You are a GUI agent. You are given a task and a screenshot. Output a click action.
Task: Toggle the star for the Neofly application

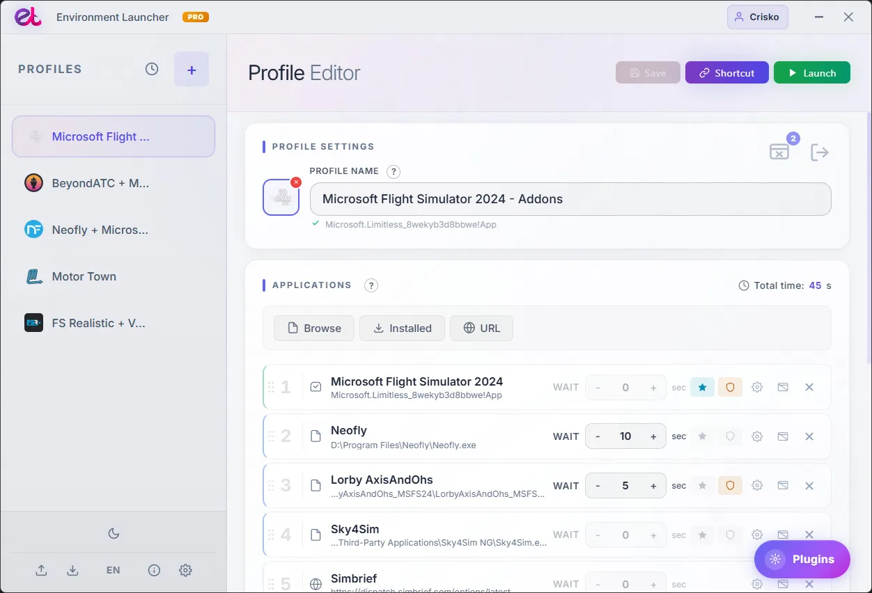(702, 436)
